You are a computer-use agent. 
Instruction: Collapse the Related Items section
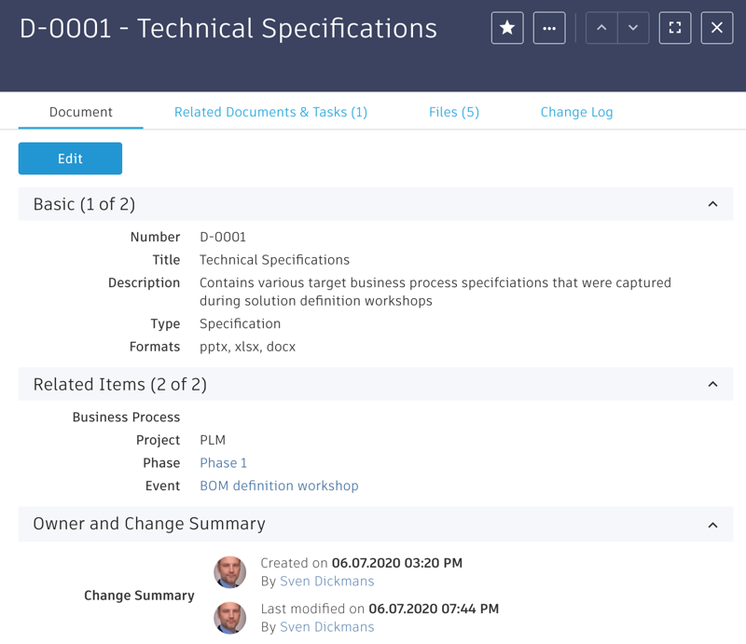[712, 384]
